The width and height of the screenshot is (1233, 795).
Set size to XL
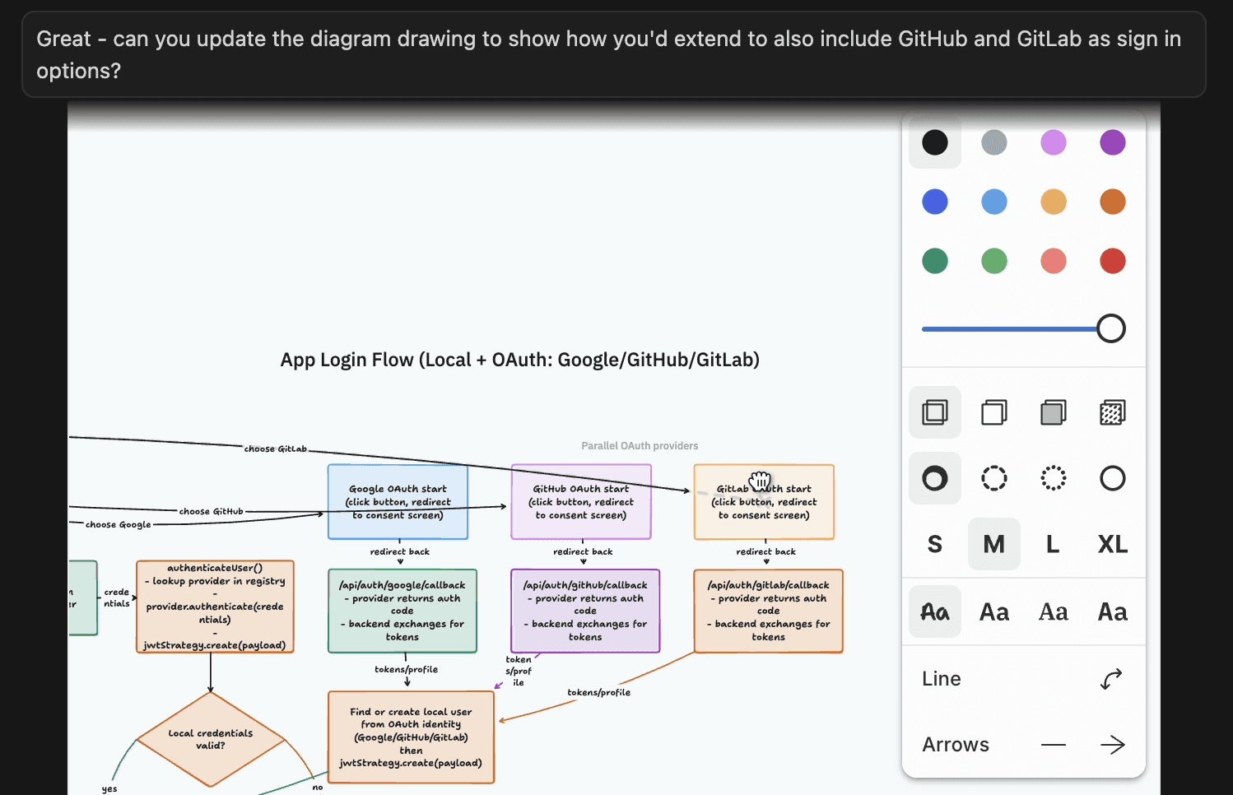1113,544
